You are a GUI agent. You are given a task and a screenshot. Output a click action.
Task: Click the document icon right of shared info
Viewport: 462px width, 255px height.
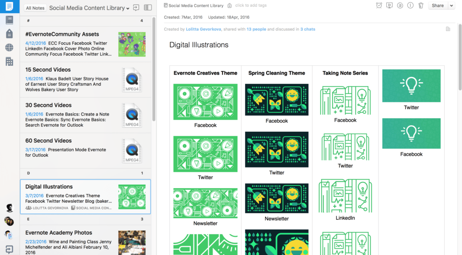[448, 29]
